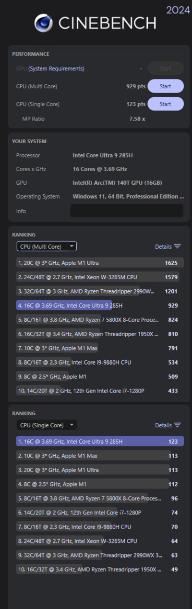Screen dimensions: 192x609
Task: Select highlighted Core Ultra 9 285H 123 score row
Action: click(100, 441)
